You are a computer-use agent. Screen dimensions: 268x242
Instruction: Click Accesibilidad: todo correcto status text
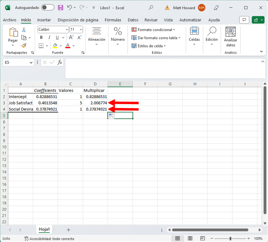pos(49,239)
